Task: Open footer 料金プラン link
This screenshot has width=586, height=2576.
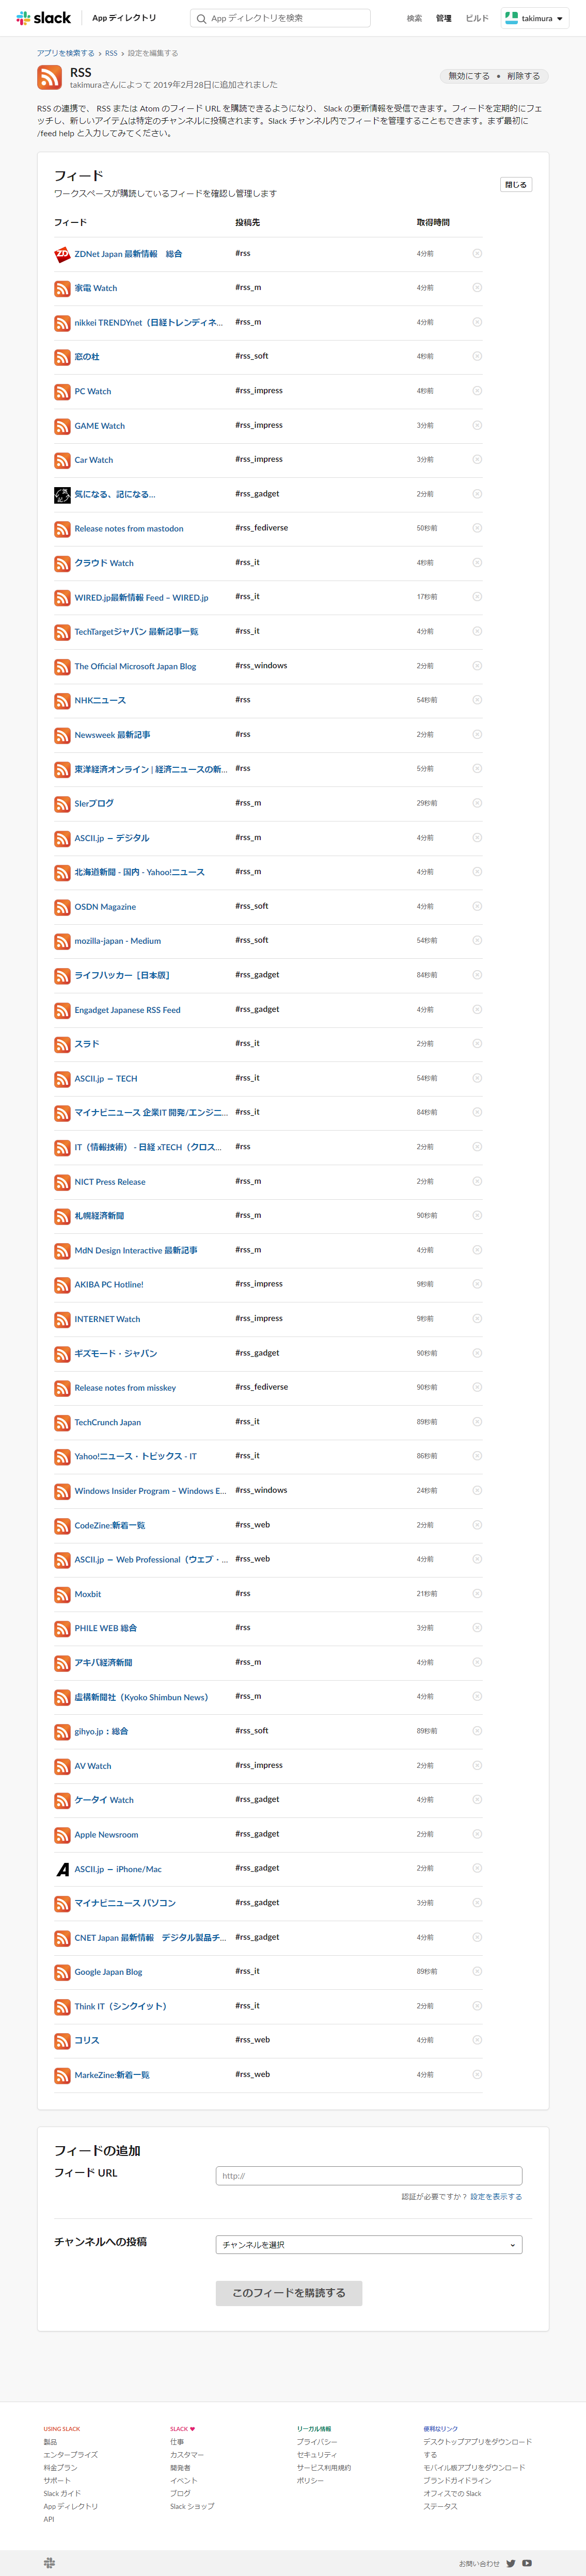Action: tap(60, 2467)
